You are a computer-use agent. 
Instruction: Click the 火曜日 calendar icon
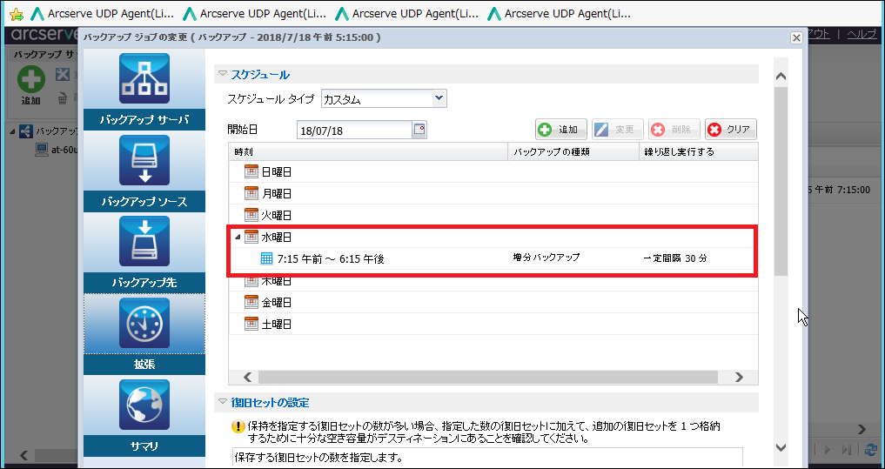click(251, 215)
